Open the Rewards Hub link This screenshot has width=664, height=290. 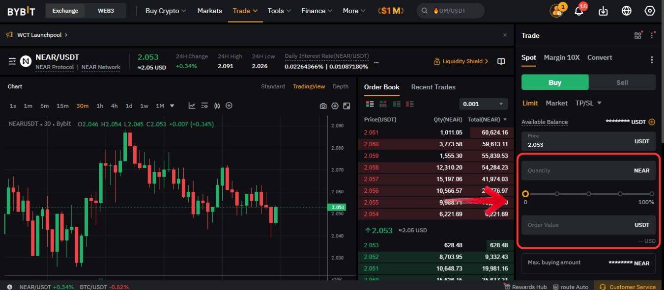point(525,287)
